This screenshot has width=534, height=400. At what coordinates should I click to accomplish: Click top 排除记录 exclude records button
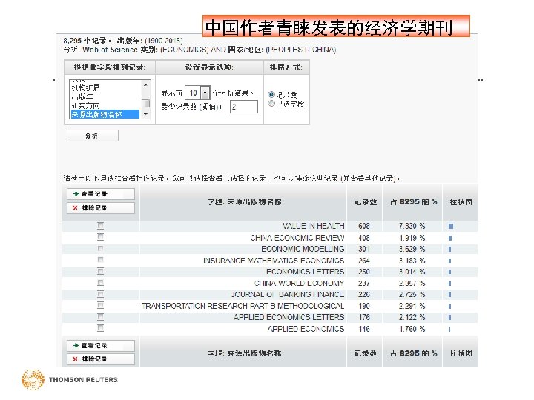[101, 208]
